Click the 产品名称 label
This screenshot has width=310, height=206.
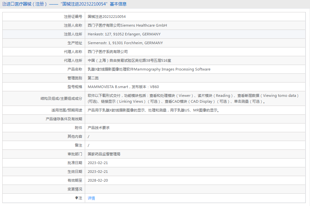pos(75,69)
